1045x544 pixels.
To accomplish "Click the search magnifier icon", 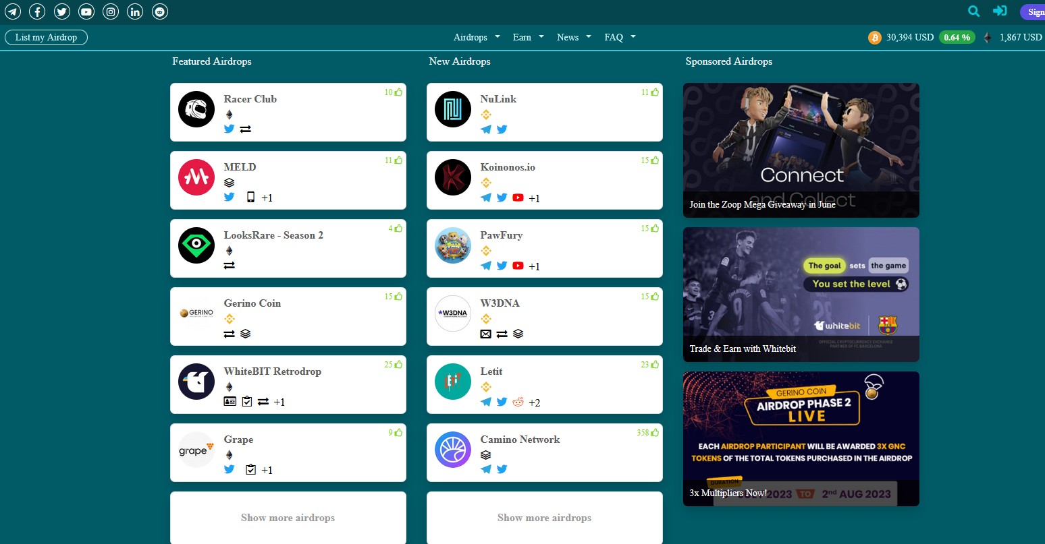I will [x=973, y=11].
